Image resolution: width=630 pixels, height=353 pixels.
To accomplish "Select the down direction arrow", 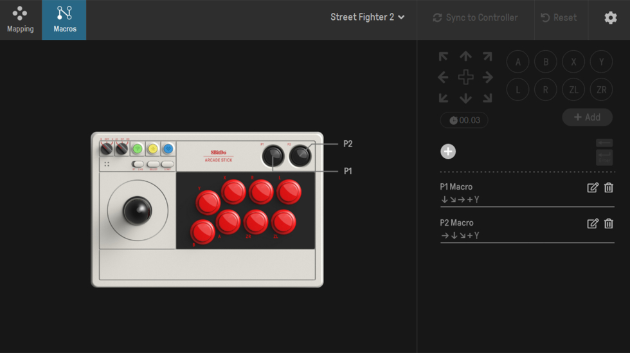I will click(465, 98).
